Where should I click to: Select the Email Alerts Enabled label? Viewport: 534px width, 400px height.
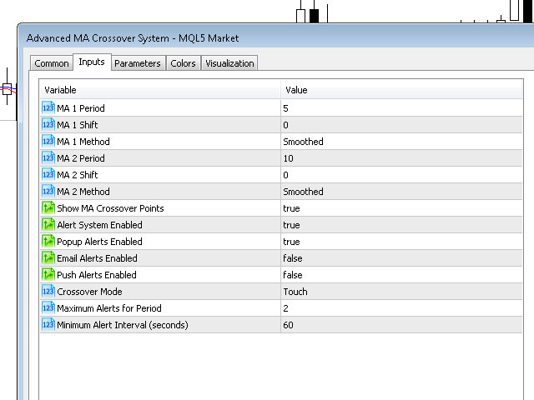(97, 258)
